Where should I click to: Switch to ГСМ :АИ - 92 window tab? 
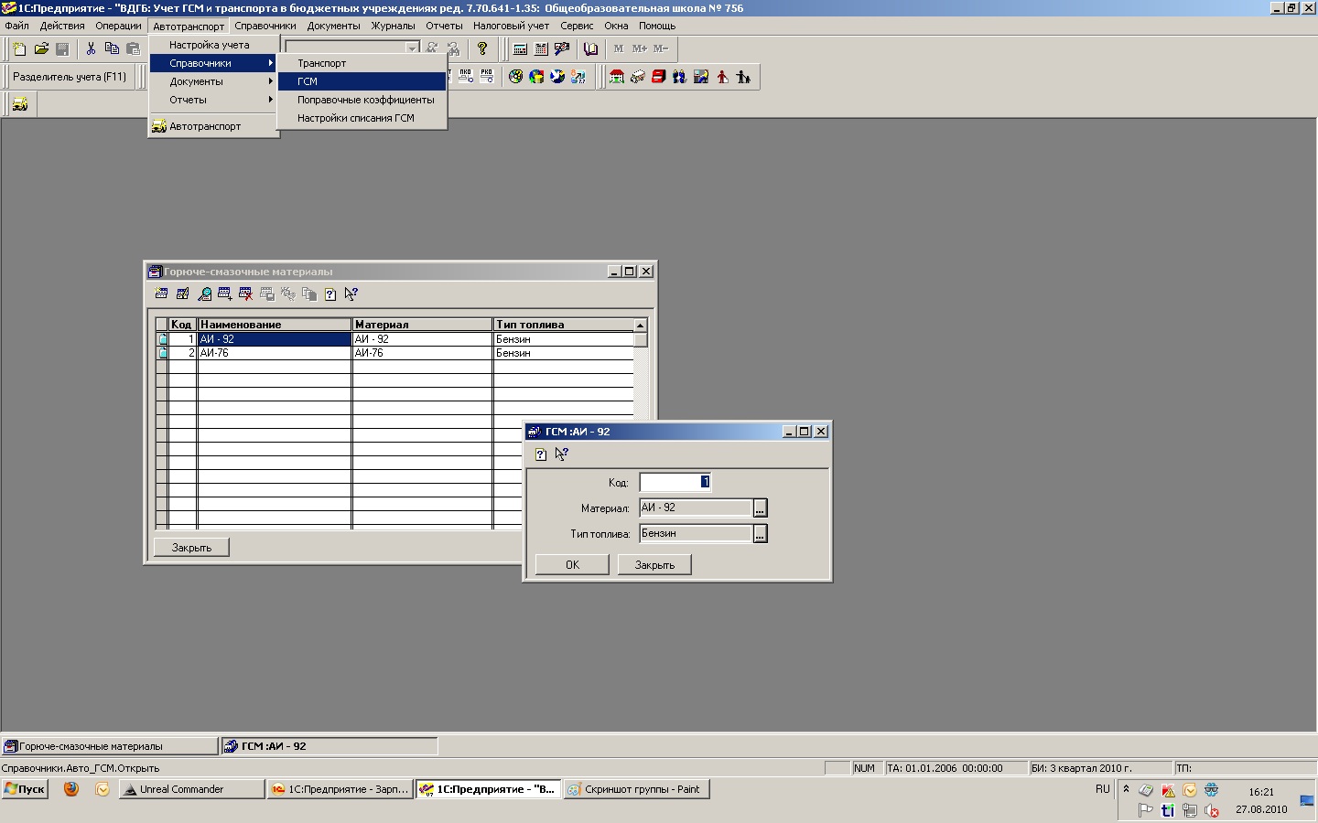click(329, 746)
